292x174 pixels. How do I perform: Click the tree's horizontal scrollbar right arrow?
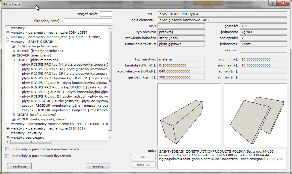105,142
